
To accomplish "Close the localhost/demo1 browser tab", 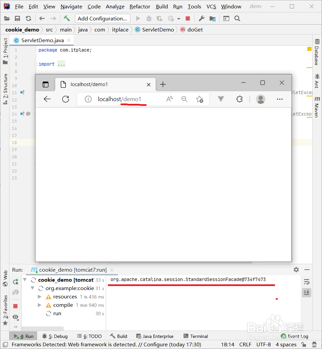I will point(149,85).
